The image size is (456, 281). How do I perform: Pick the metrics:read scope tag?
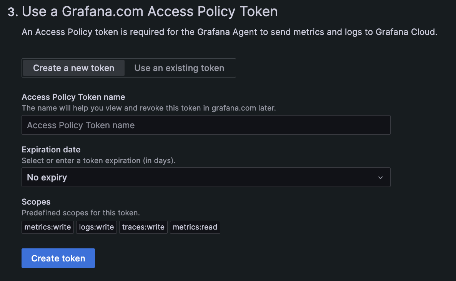click(195, 227)
